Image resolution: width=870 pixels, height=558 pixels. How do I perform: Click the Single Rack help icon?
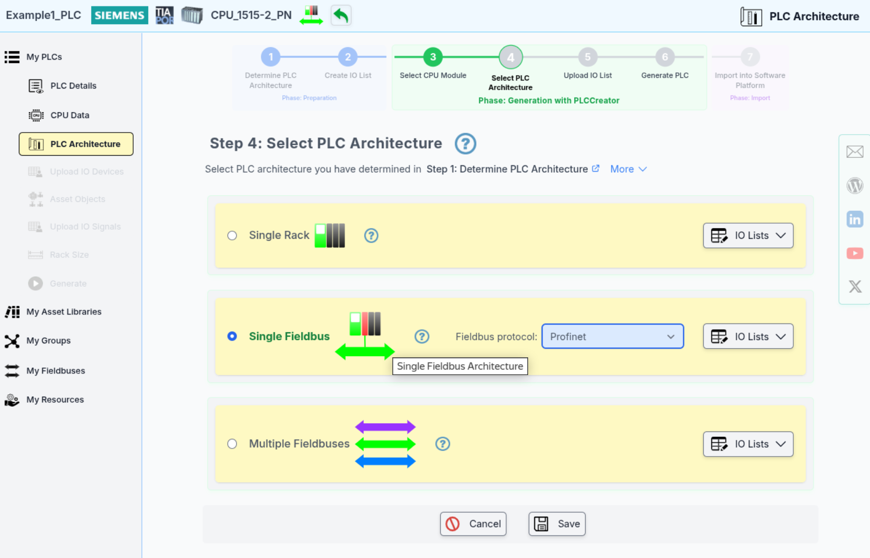pos(371,236)
